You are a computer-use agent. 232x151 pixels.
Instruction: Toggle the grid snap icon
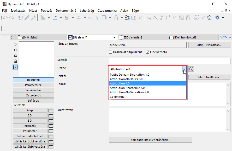coord(79,18)
